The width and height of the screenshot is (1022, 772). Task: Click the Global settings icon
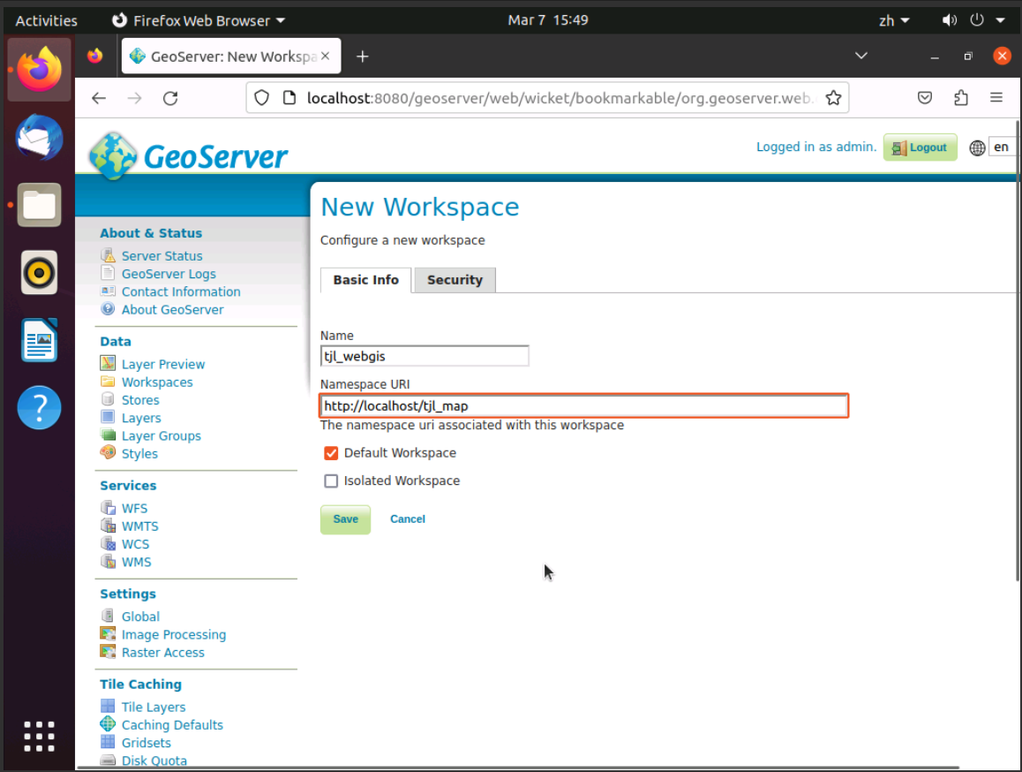click(109, 616)
